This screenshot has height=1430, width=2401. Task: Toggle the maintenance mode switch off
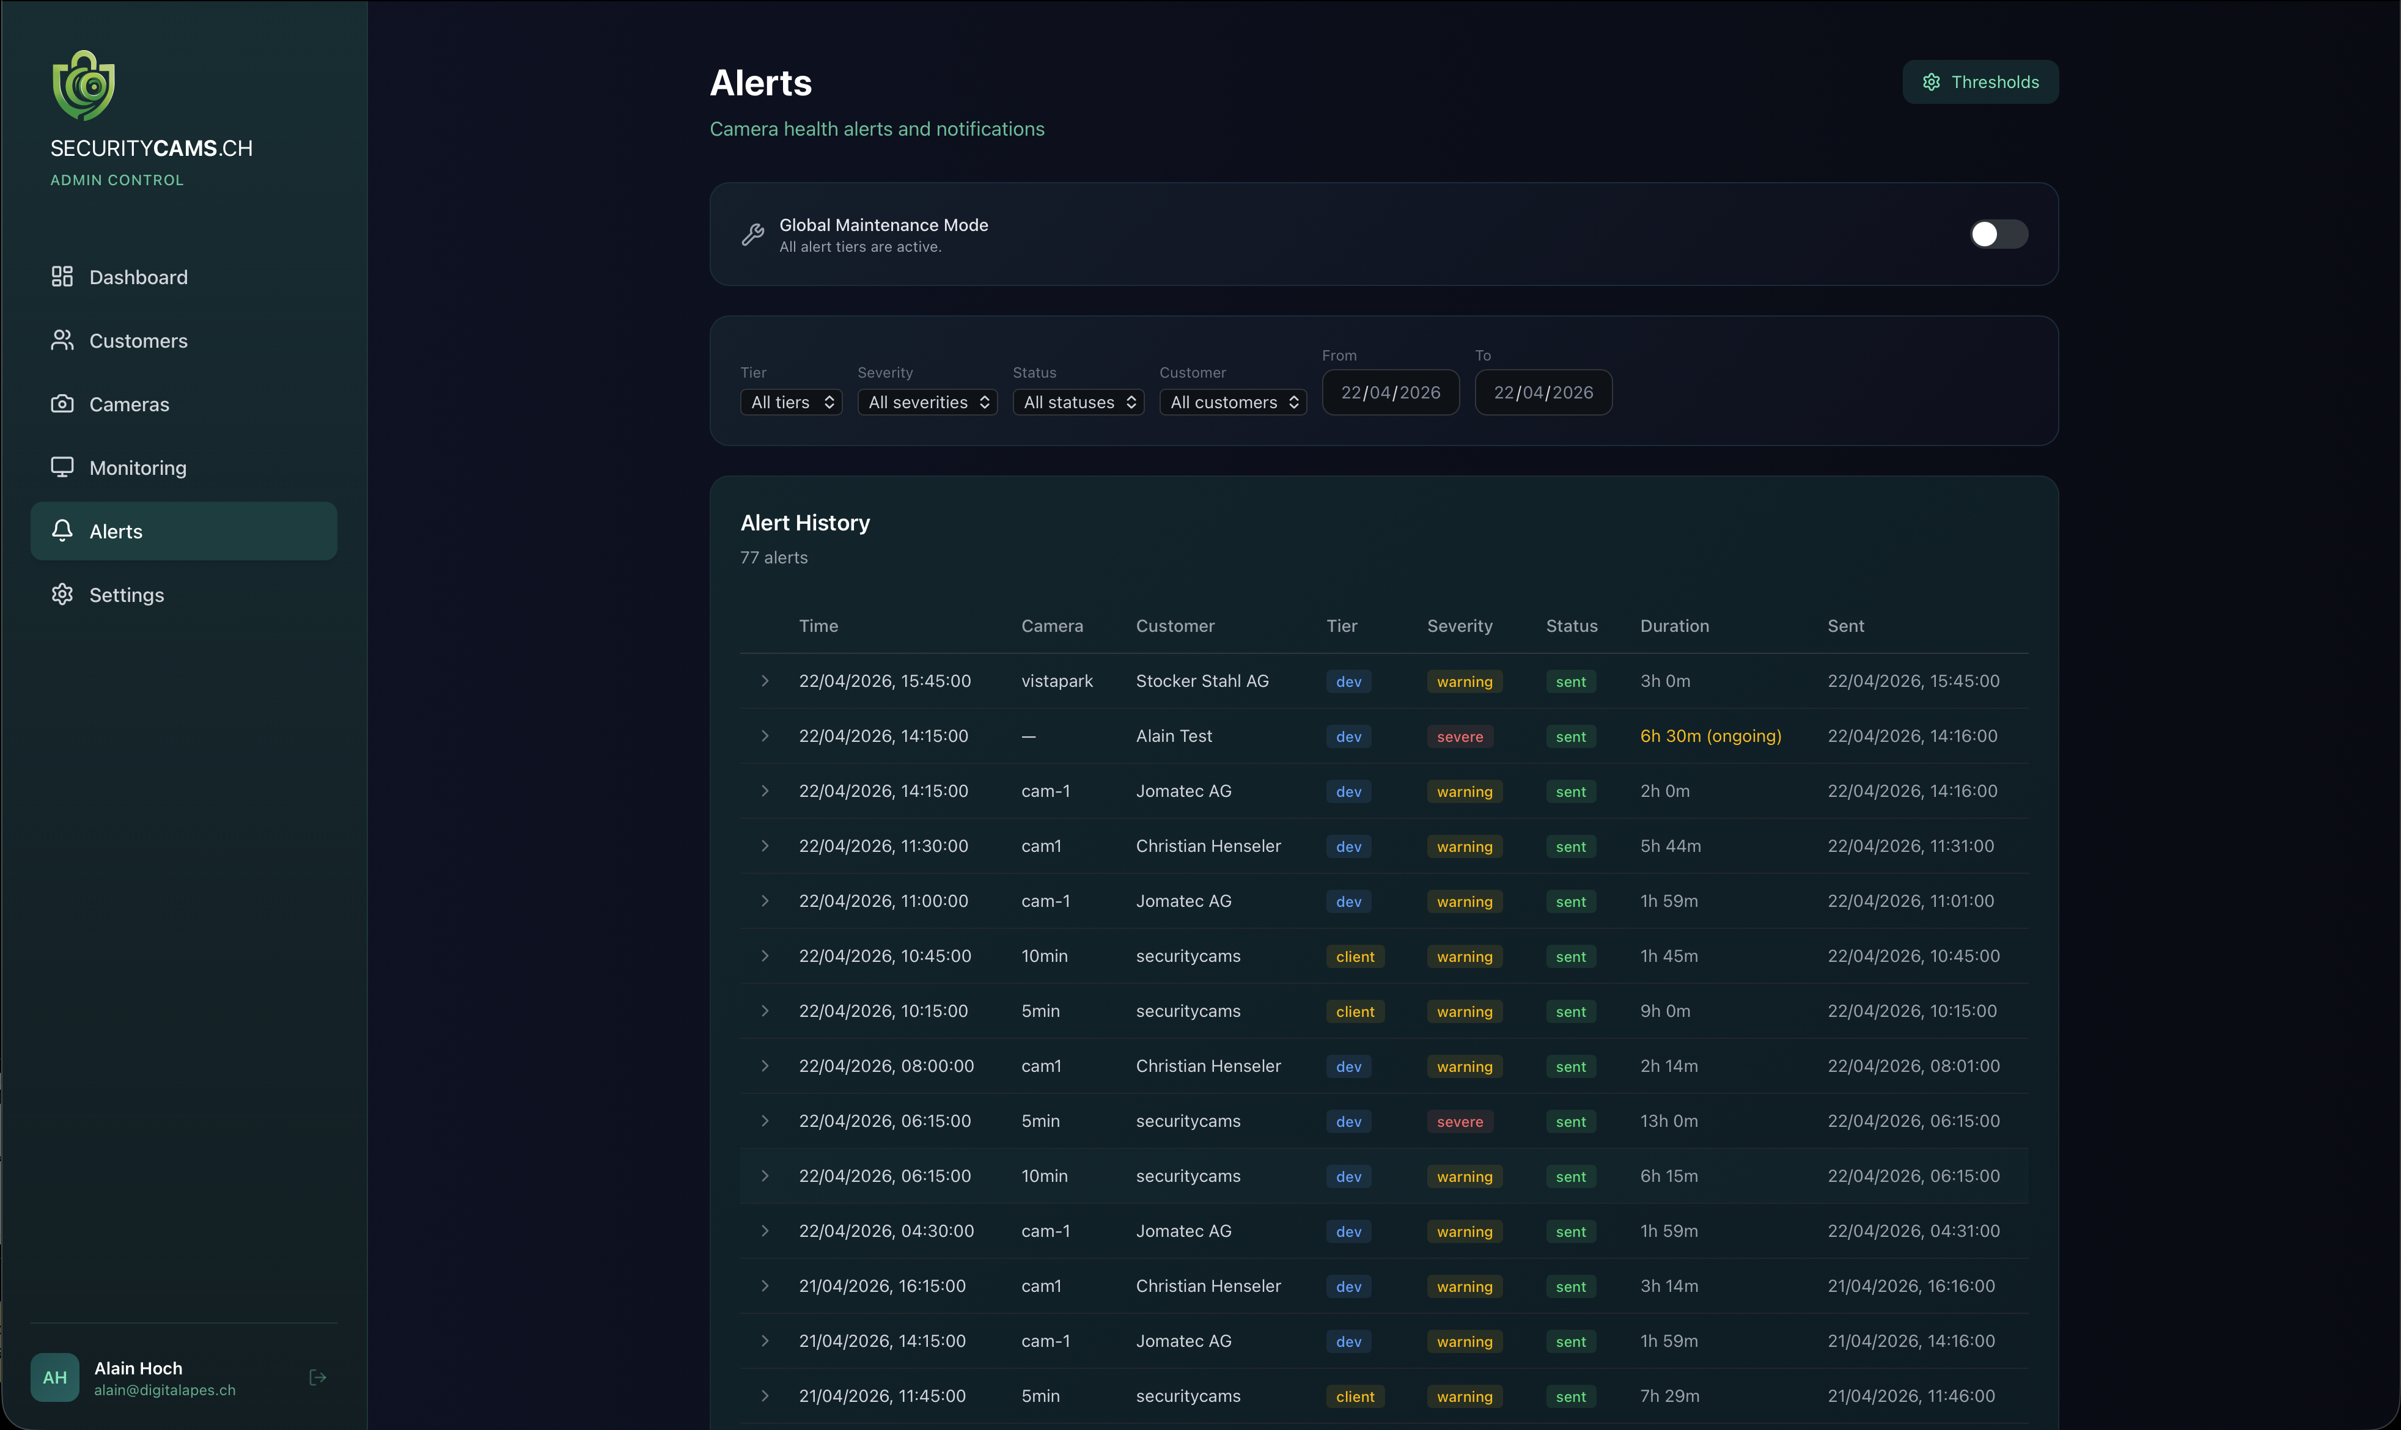tap(1998, 234)
